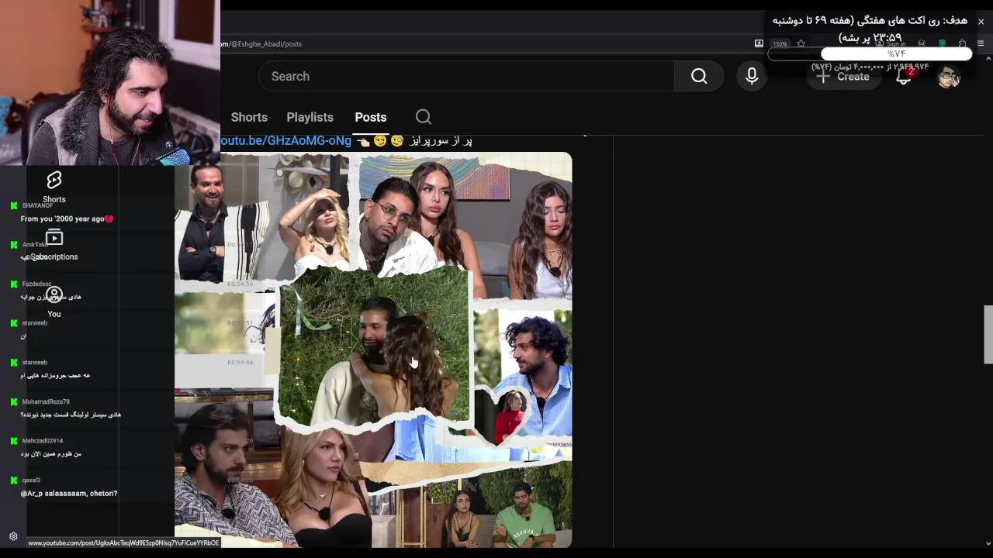Bookmark the page with the star icon
Screen dimensions: 993x558
click(801, 43)
